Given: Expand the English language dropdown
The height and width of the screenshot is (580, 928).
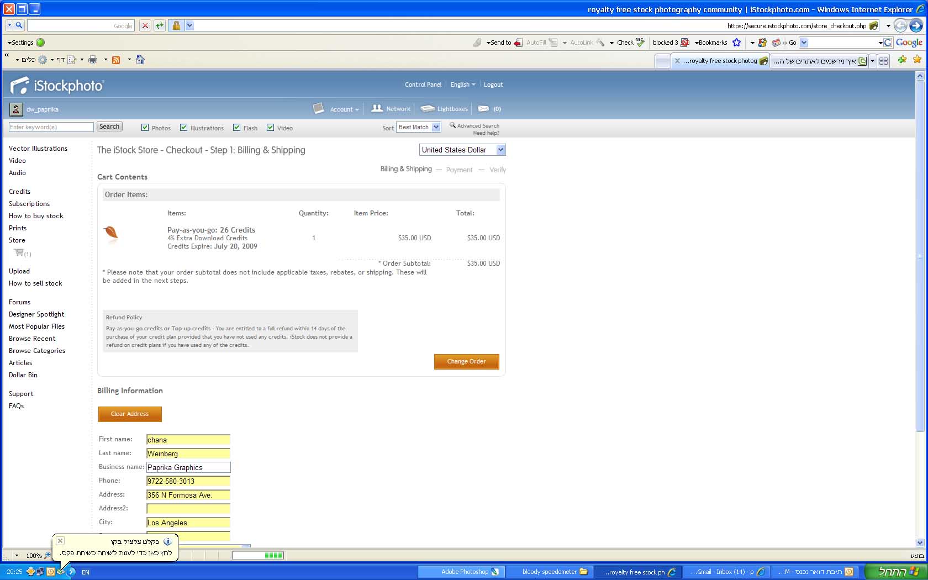Looking at the screenshot, I should [x=463, y=85].
